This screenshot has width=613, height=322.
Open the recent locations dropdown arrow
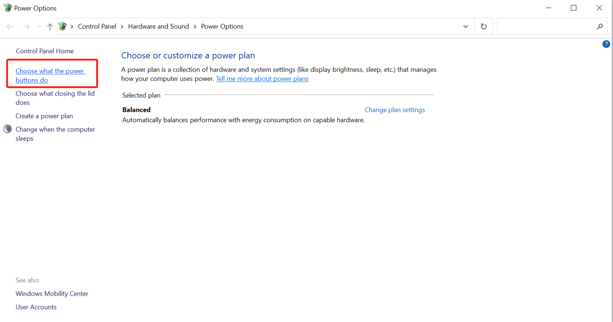pyautogui.click(x=39, y=27)
